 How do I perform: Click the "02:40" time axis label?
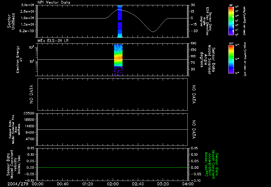pos(138,184)
